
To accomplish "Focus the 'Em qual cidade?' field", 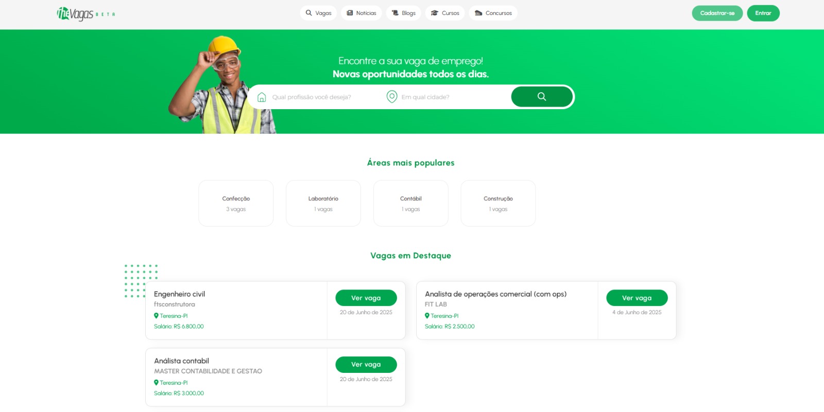I will 453,97.
